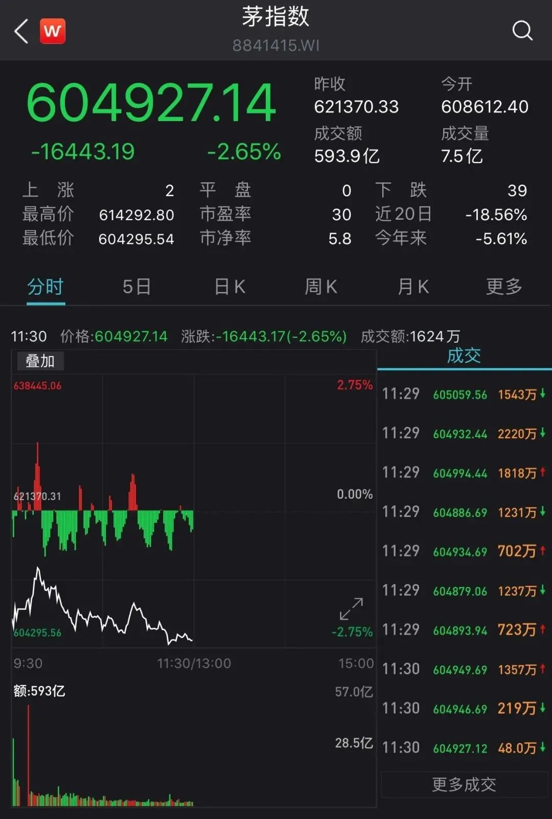
Task: Tap the main price 604927.14
Action: (x=151, y=103)
